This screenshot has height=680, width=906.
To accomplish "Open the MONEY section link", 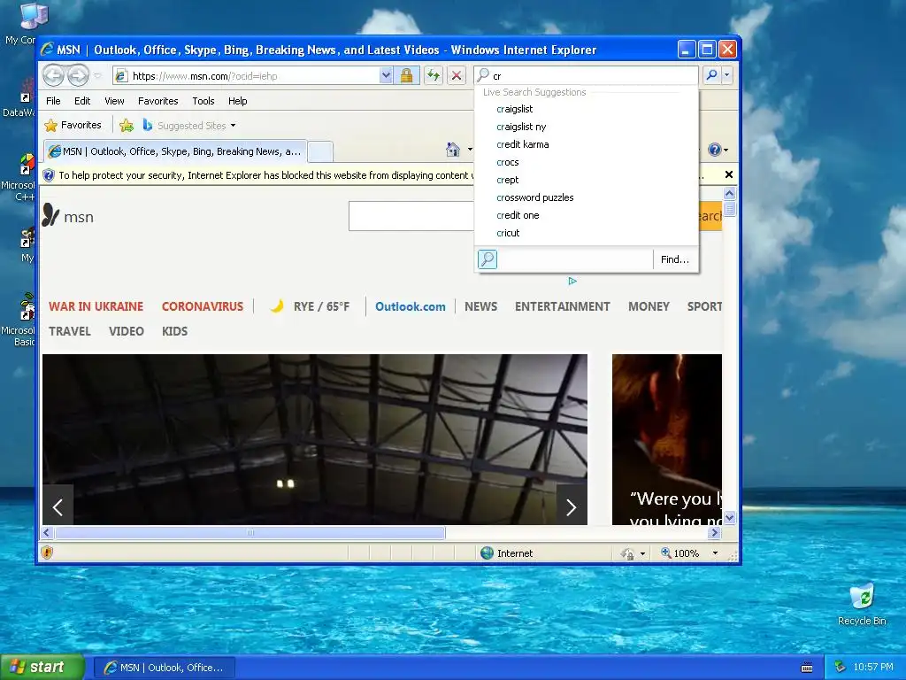I will tap(649, 306).
